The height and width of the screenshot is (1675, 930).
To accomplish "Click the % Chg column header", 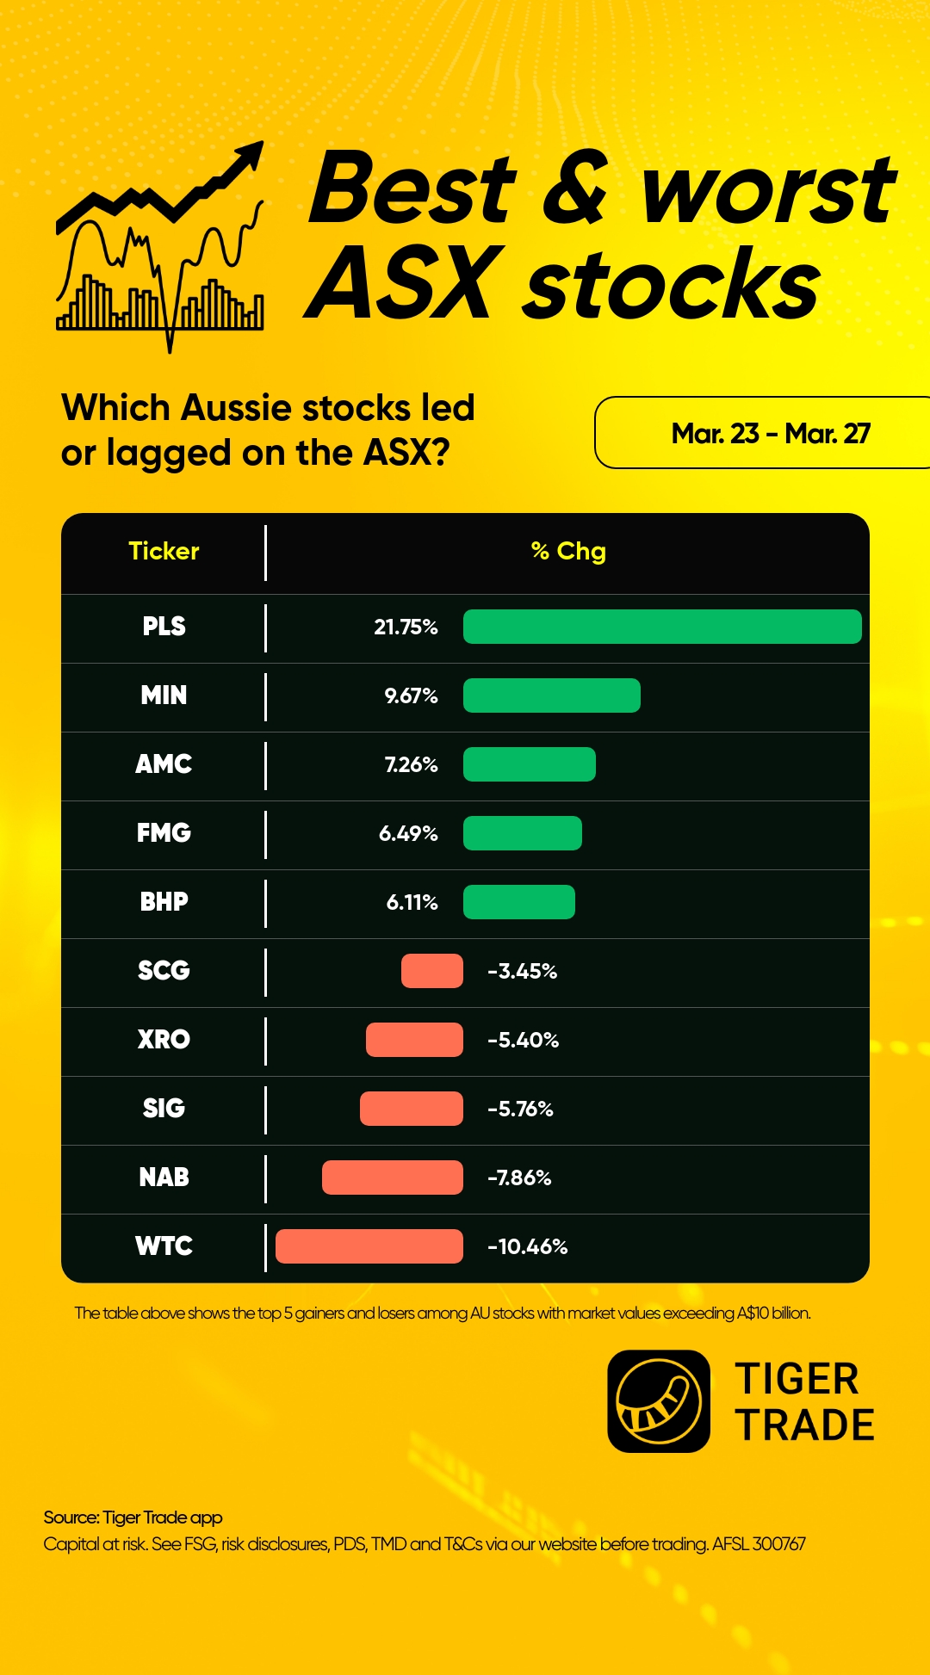I will (x=568, y=551).
